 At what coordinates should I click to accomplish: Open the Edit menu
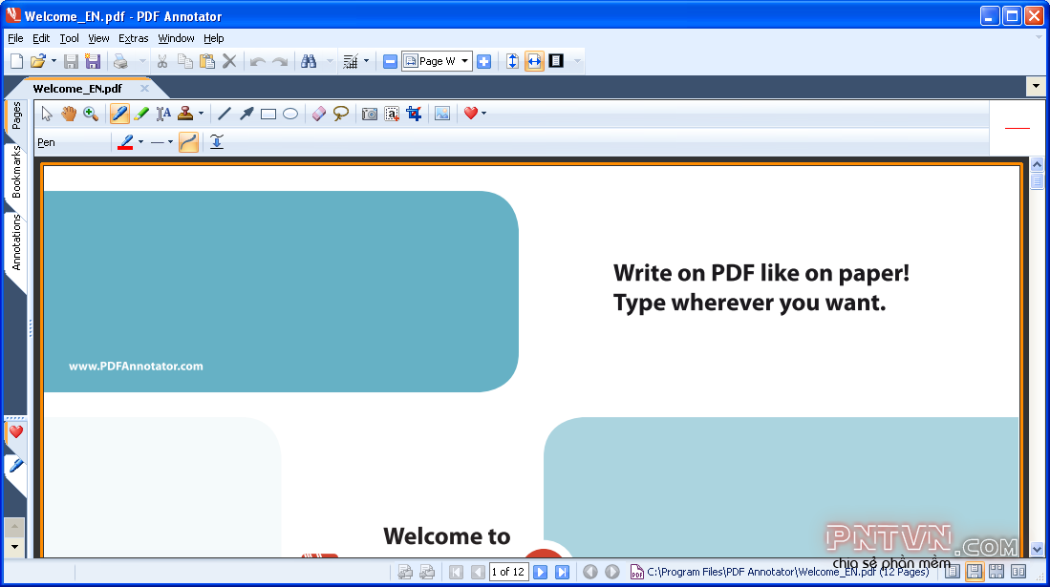pyautogui.click(x=41, y=39)
